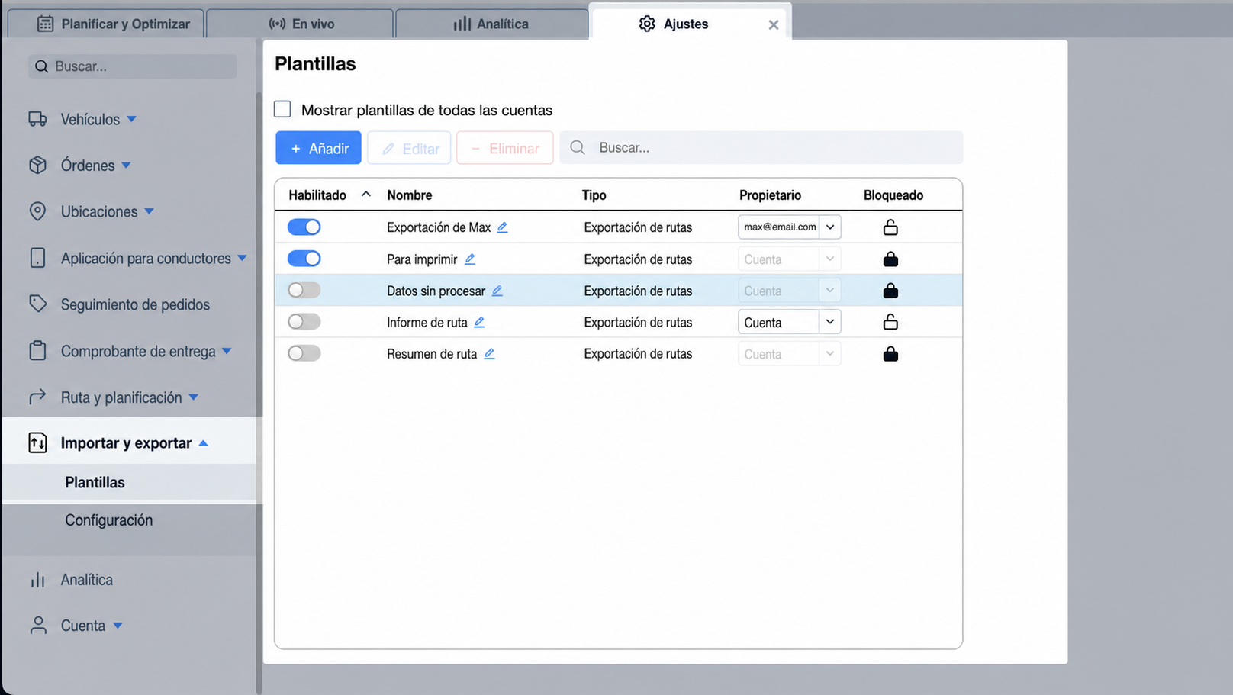1233x695 pixels.
Task: Expand the Ruta y planificación arrow
Action: [x=193, y=397]
